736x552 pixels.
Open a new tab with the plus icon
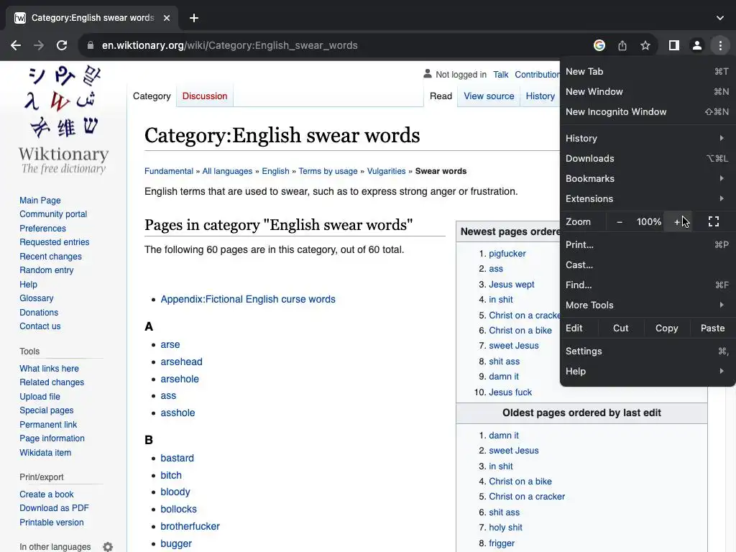click(x=194, y=18)
